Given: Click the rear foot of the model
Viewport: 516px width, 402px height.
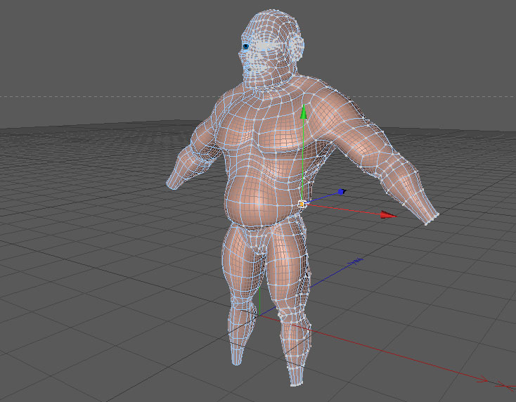Looking at the screenshot, I should click(x=236, y=356).
